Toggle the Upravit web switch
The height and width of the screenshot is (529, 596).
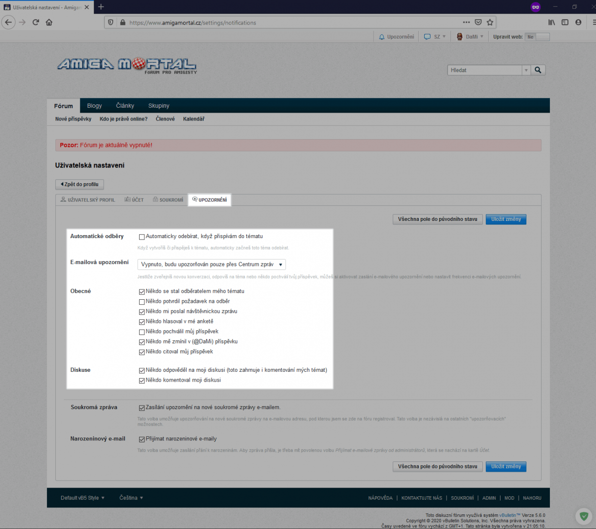537,37
